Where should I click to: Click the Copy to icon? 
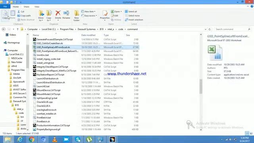point(49,15)
